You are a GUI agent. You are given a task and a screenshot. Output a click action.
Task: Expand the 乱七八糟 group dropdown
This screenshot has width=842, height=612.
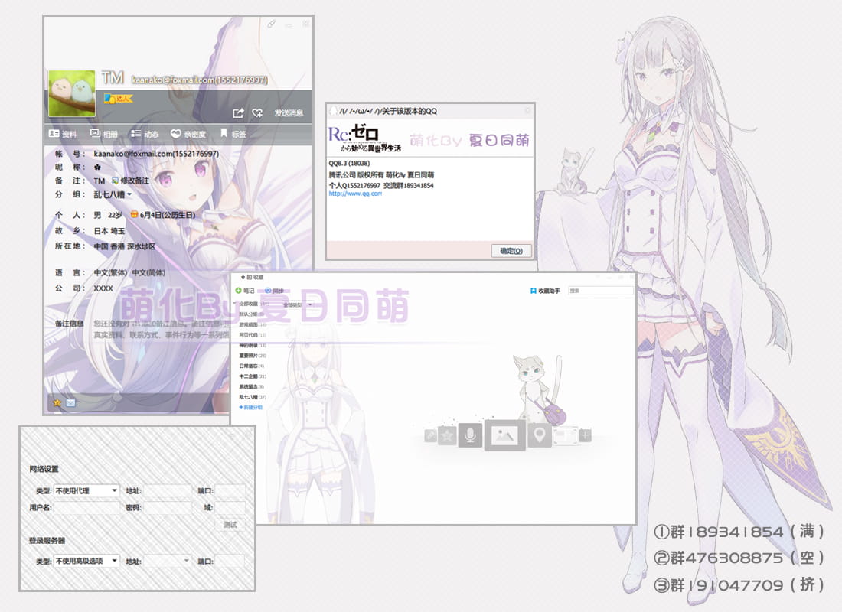click(113, 194)
